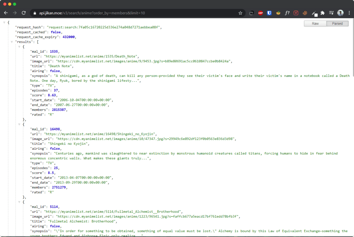Open the red square arrow extension
This screenshot has height=237, width=354.
pos(296,13)
